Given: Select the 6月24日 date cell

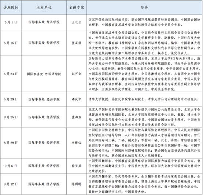Looking at the screenshot, I should pos(11,74).
